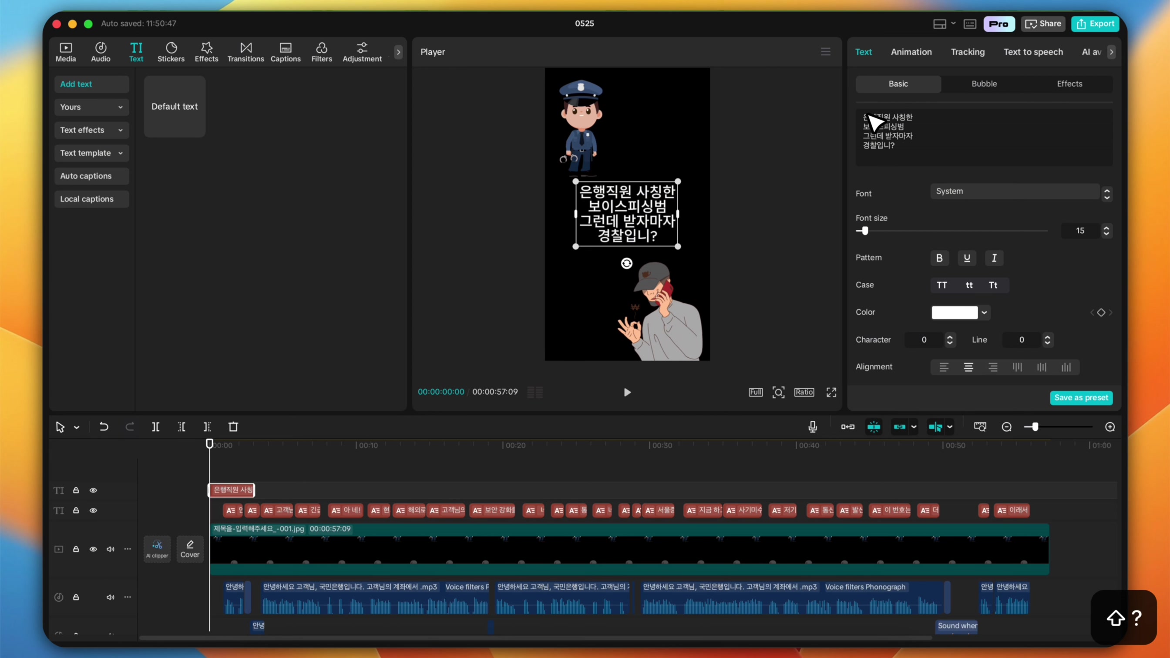Toggle the magnetic snap button

[x=874, y=427]
